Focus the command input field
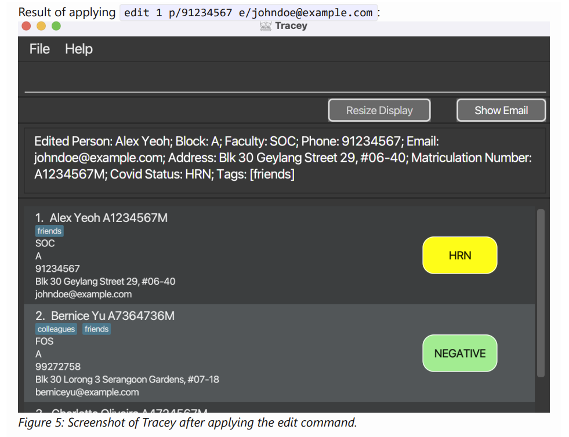The width and height of the screenshot is (569, 437). coord(285,81)
